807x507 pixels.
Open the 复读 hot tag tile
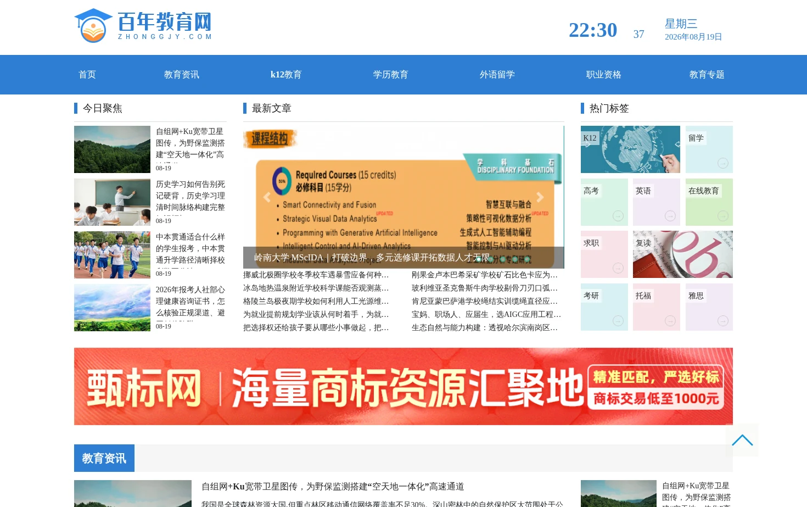(x=683, y=254)
